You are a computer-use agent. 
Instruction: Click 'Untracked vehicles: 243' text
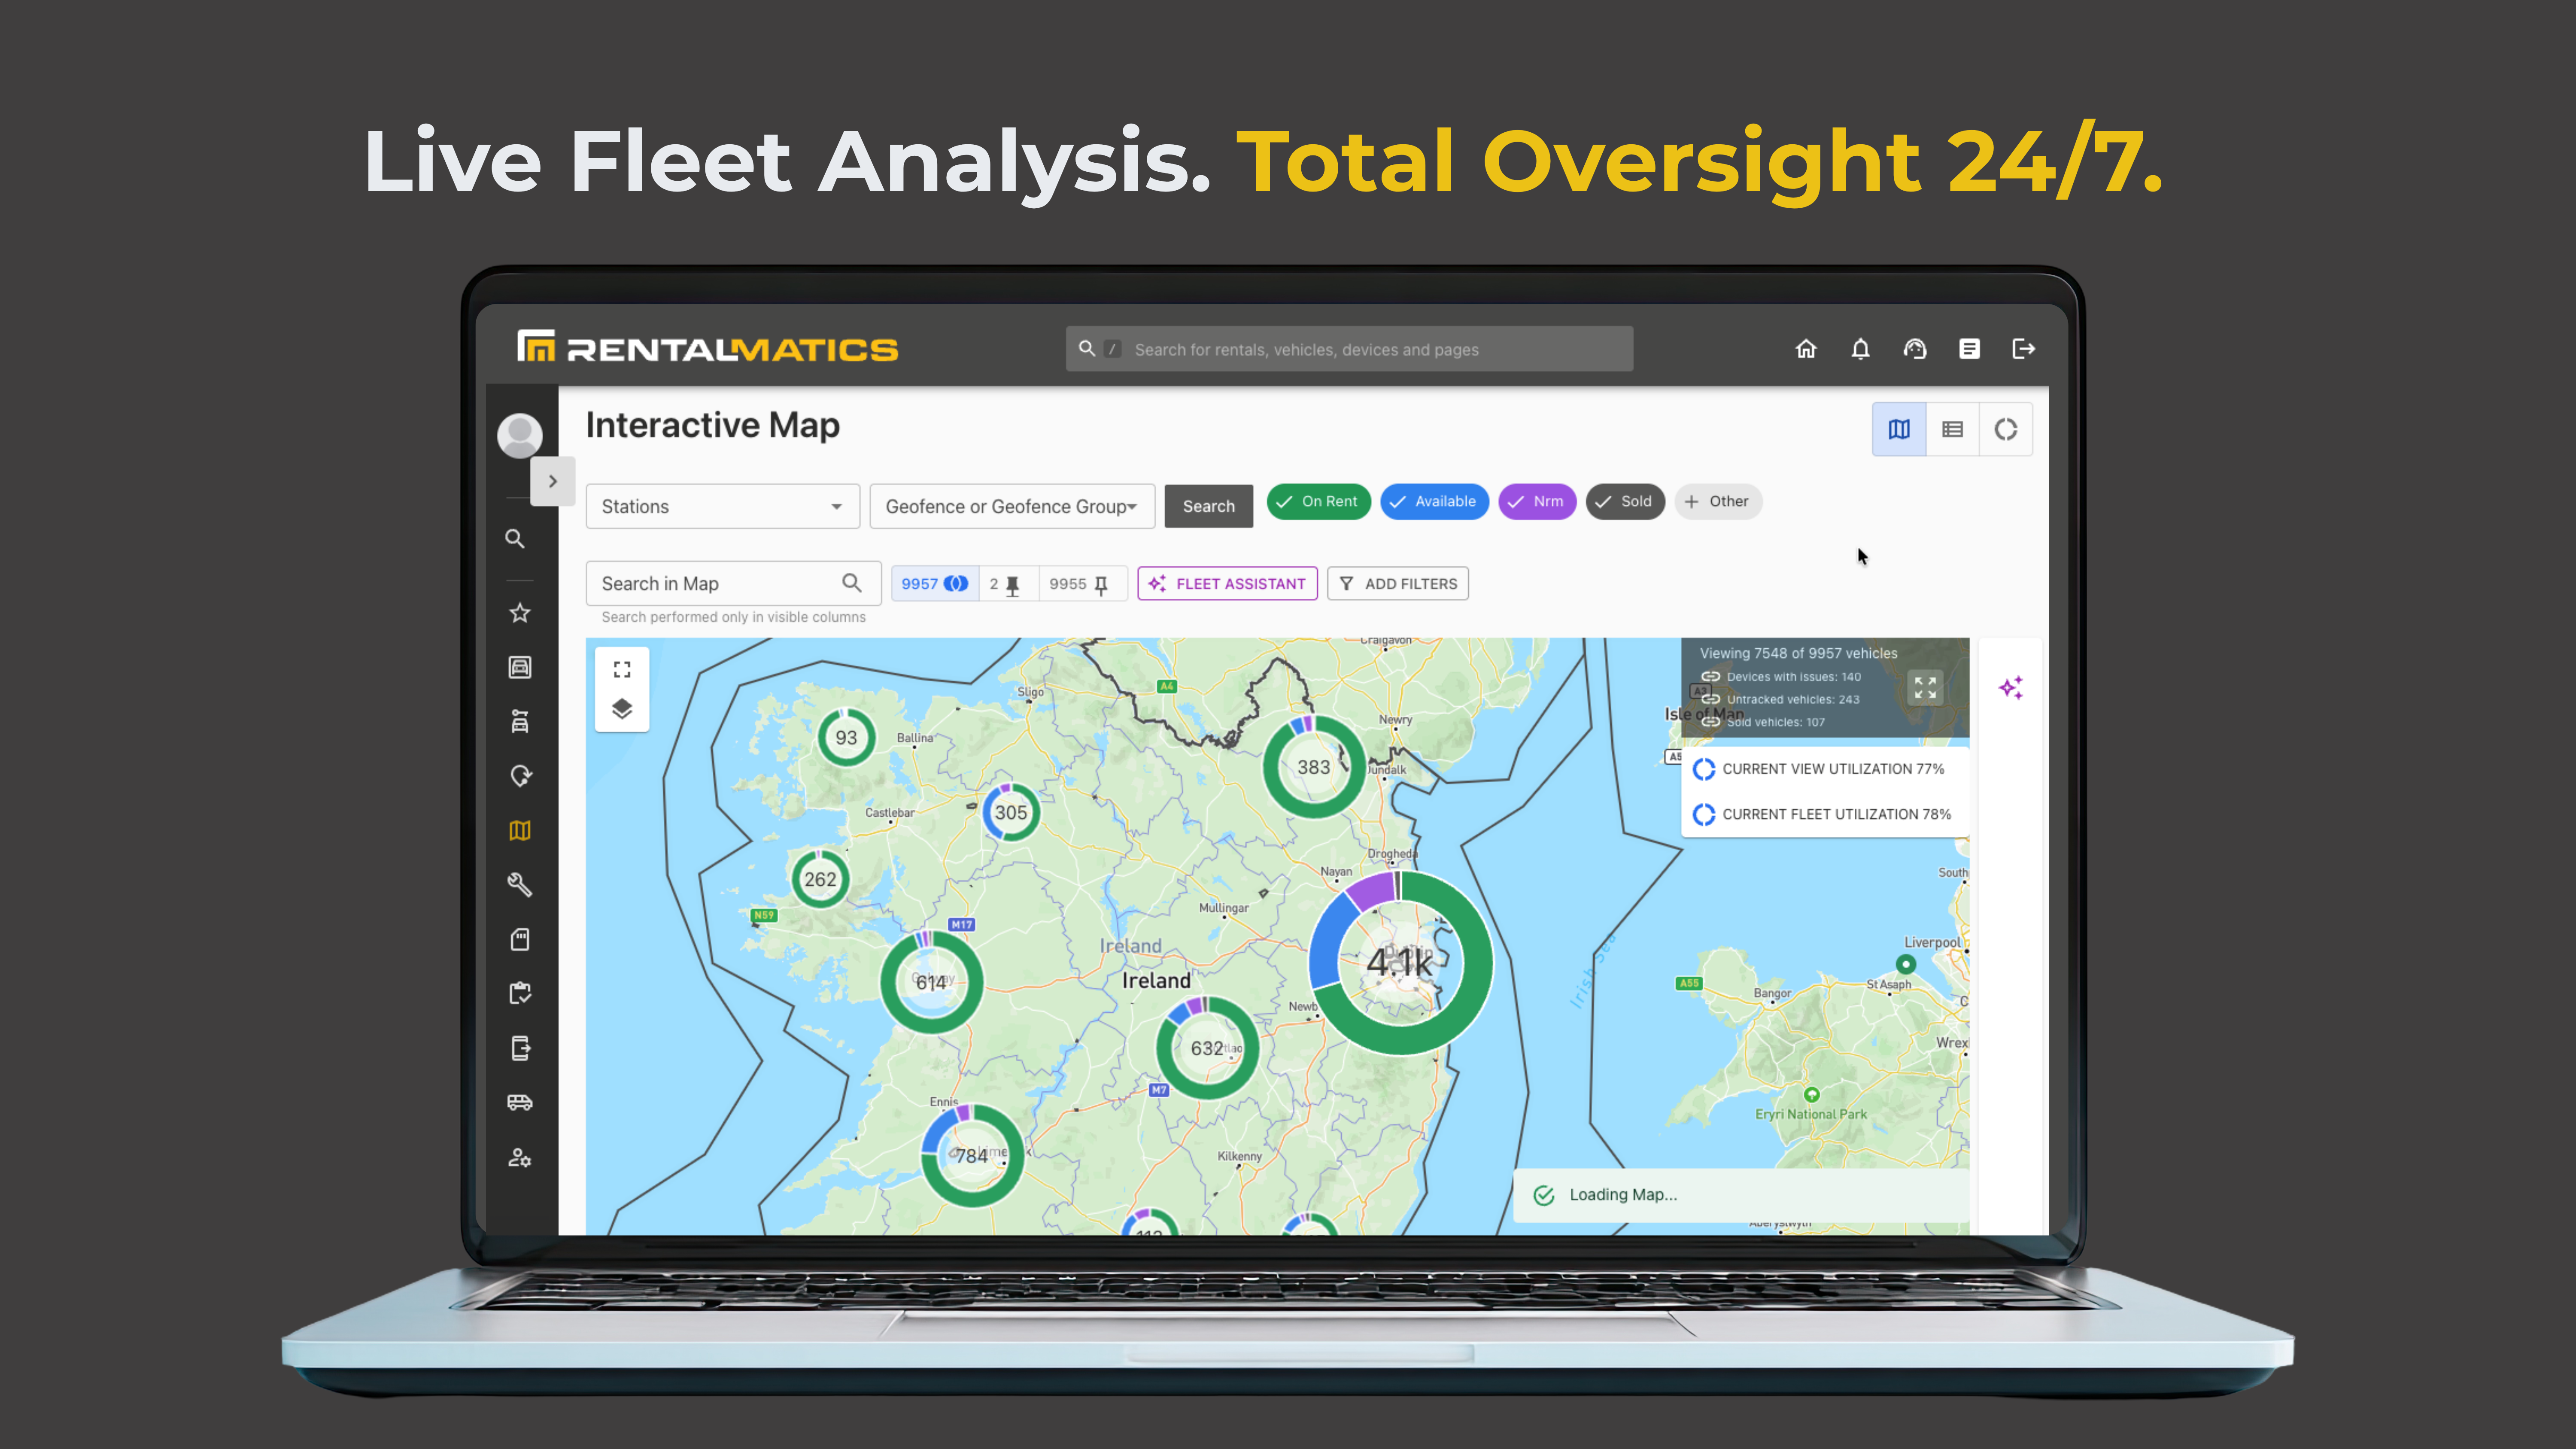(x=1792, y=700)
